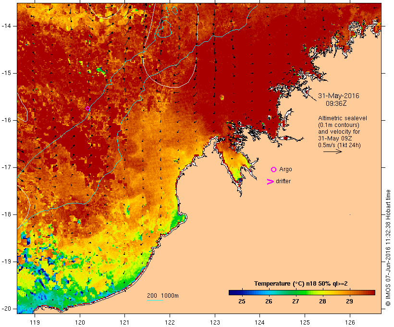
Task: Click latitude axis label -15
Action: [6, 73]
